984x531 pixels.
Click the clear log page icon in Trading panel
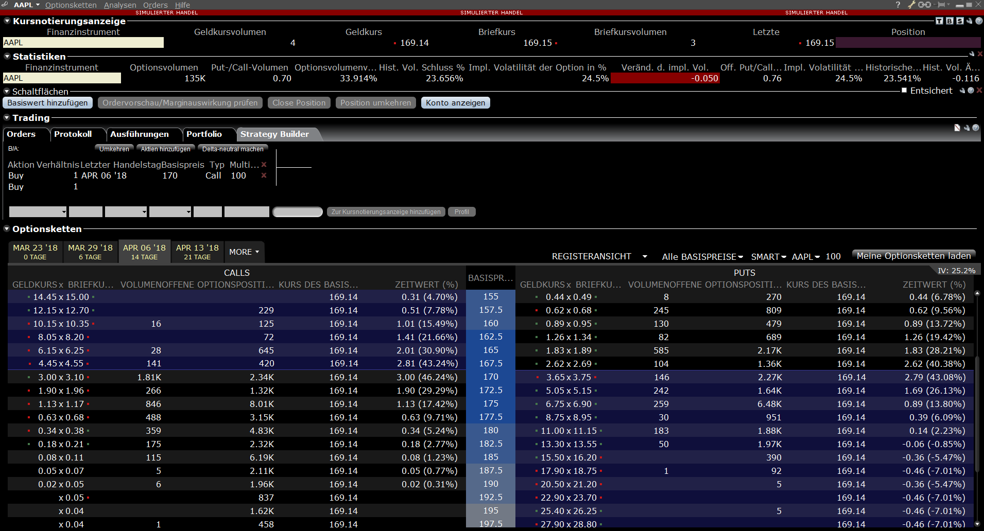point(957,128)
